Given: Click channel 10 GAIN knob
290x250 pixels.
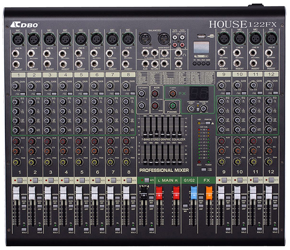Looking at the screenshot, I should 237,86.
